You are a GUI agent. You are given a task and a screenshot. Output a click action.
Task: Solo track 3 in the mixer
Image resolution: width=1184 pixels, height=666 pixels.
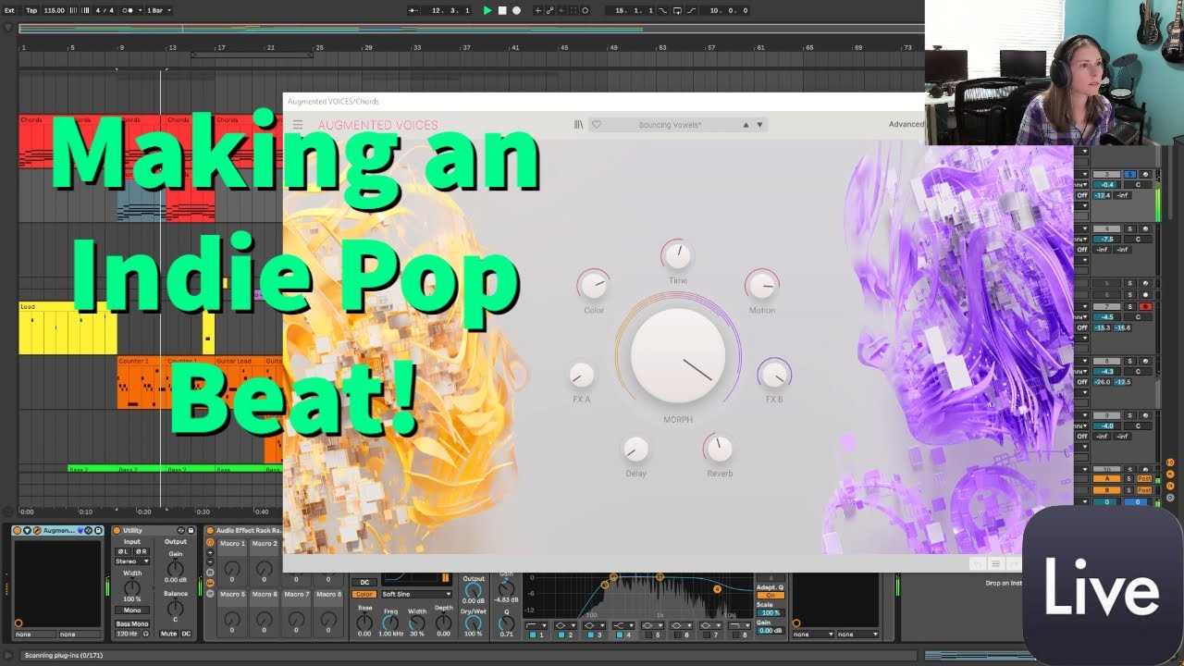coord(1130,174)
